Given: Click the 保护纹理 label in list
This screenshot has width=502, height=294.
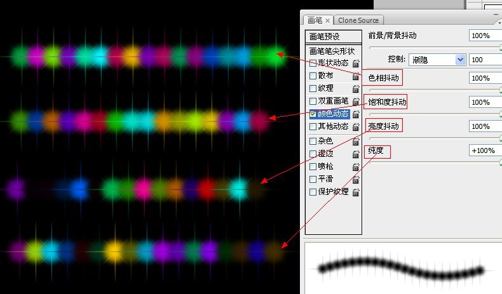Looking at the screenshot, I should tap(333, 192).
